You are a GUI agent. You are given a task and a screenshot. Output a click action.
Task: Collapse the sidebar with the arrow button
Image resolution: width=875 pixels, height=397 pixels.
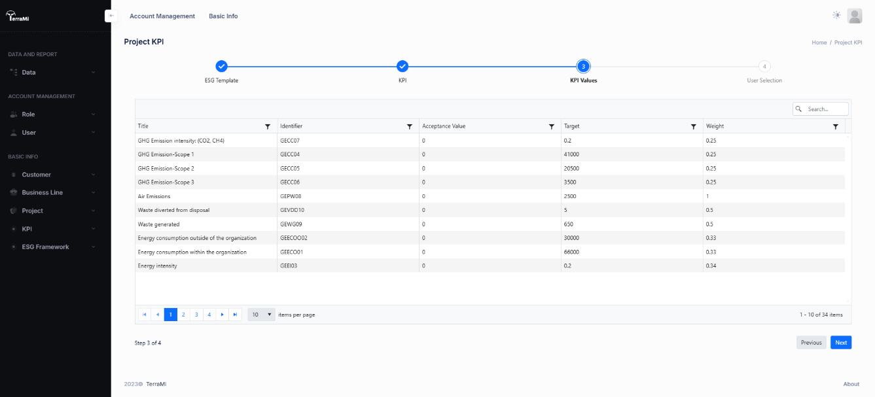click(x=111, y=16)
